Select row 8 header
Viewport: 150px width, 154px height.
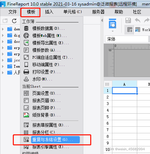108,136
